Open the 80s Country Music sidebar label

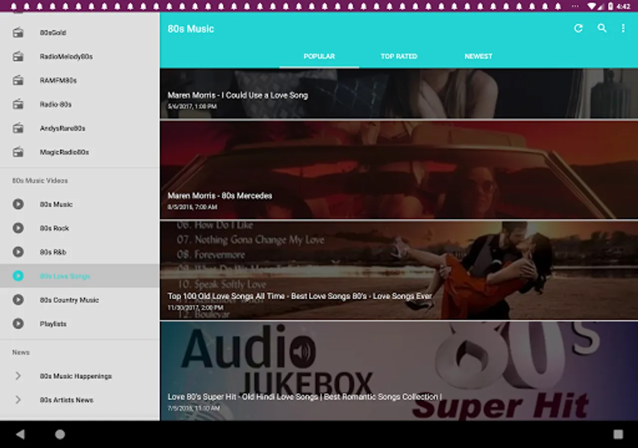coord(69,300)
